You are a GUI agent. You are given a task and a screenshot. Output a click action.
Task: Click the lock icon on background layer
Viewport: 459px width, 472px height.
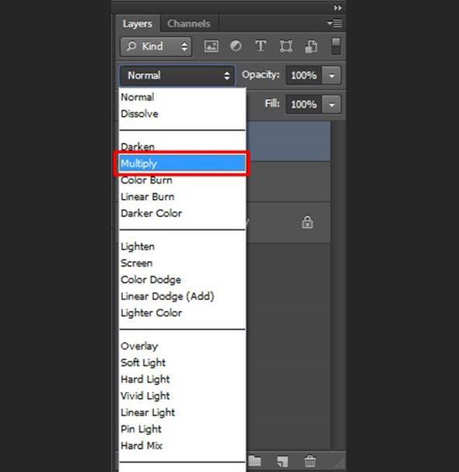tap(307, 222)
